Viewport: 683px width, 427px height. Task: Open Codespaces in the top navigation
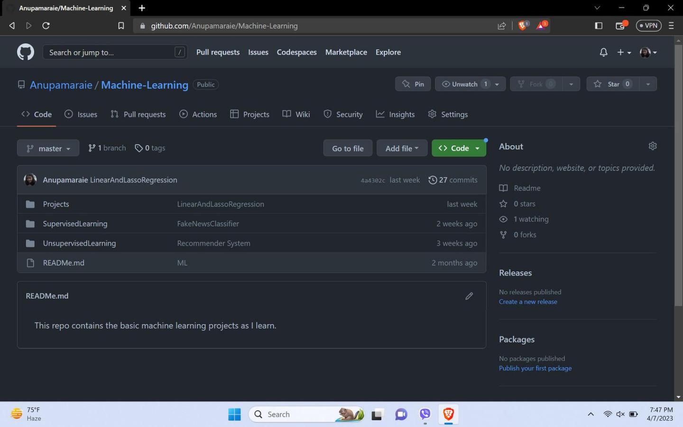point(296,52)
